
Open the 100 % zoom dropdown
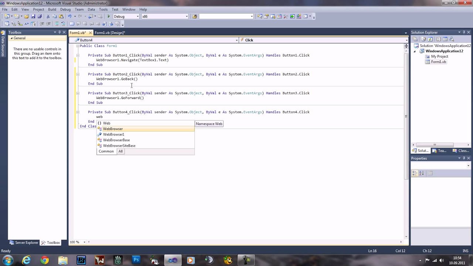point(84,242)
